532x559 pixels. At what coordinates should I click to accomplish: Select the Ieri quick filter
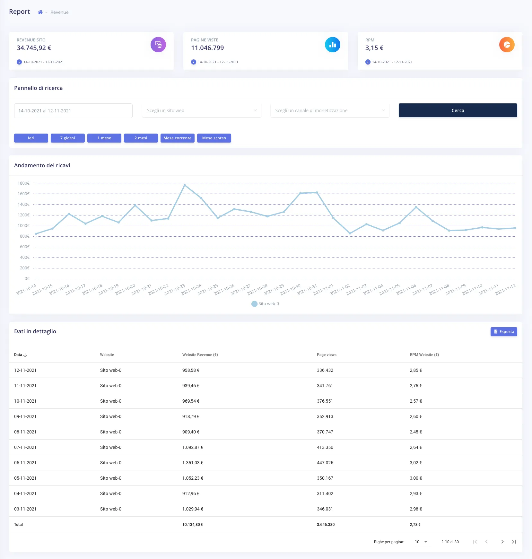[x=31, y=138]
